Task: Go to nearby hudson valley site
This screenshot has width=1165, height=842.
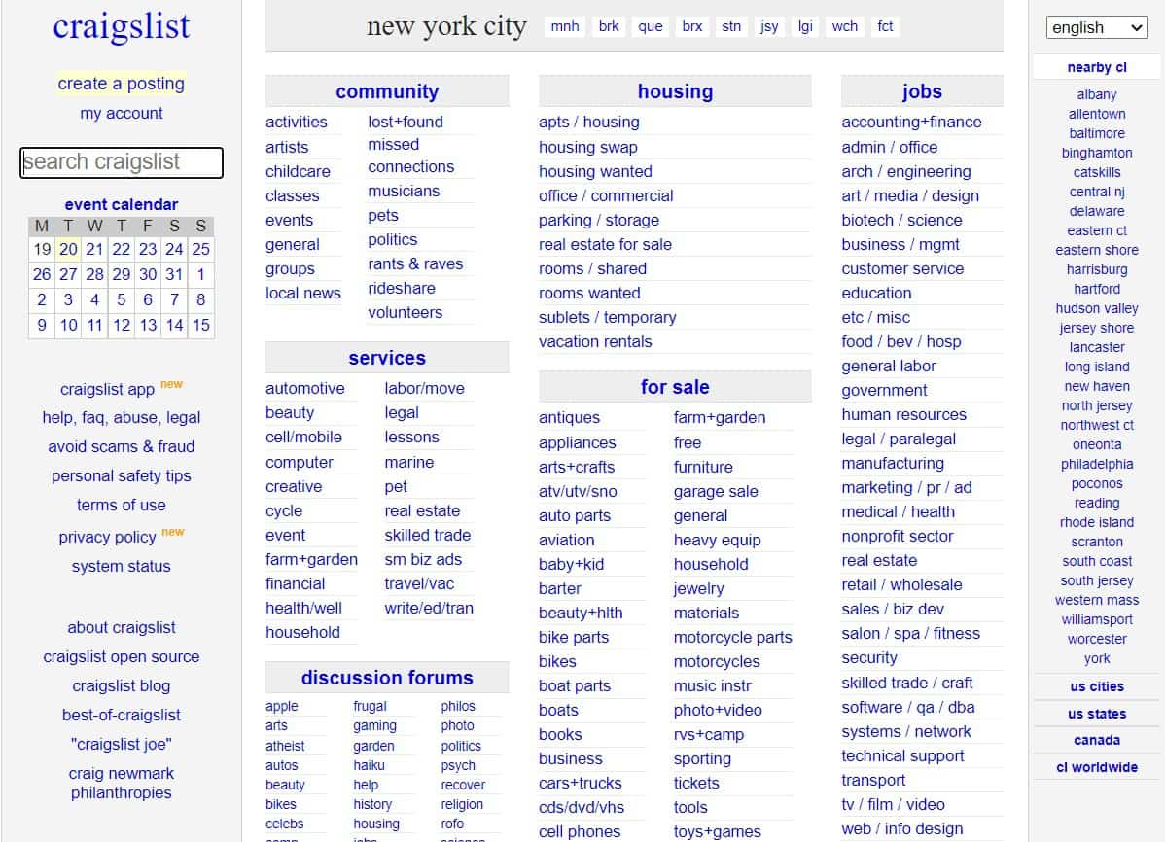Action: (x=1097, y=308)
